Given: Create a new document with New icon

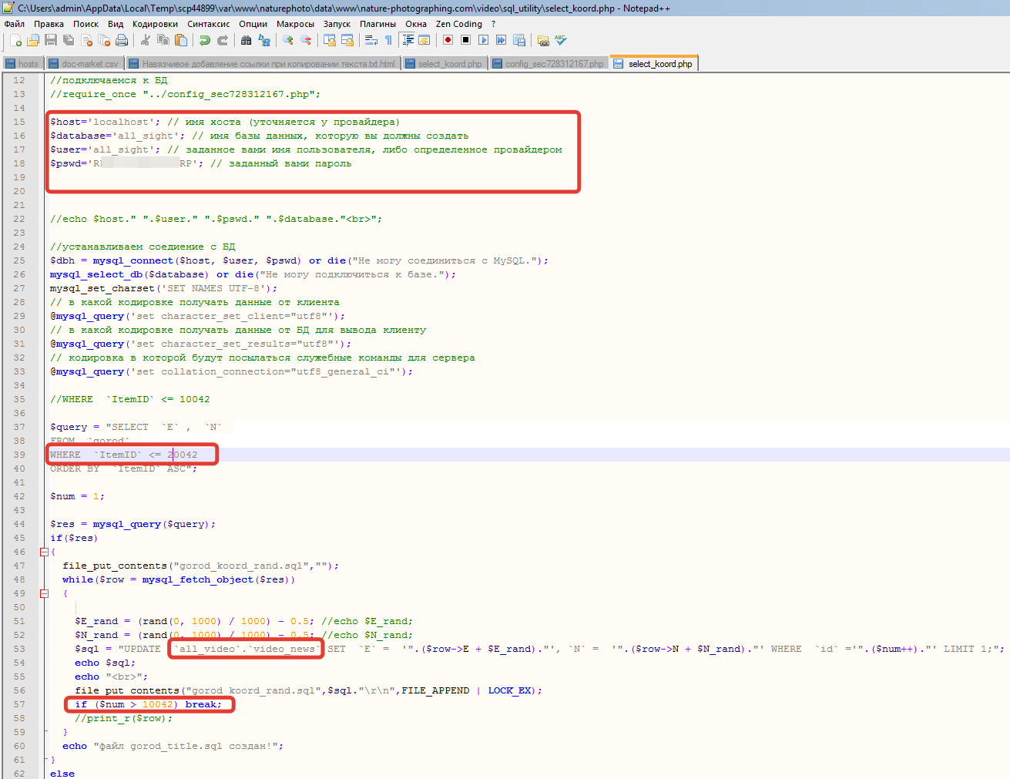Looking at the screenshot, I should pyautogui.click(x=15, y=40).
